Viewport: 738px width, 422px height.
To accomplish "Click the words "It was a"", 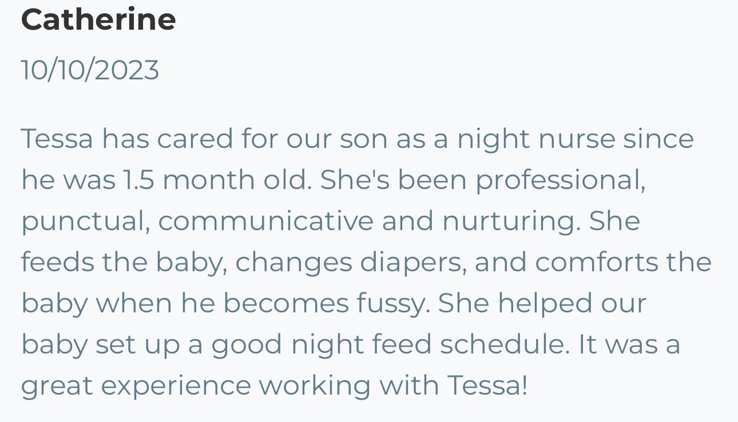I will pos(629,345).
